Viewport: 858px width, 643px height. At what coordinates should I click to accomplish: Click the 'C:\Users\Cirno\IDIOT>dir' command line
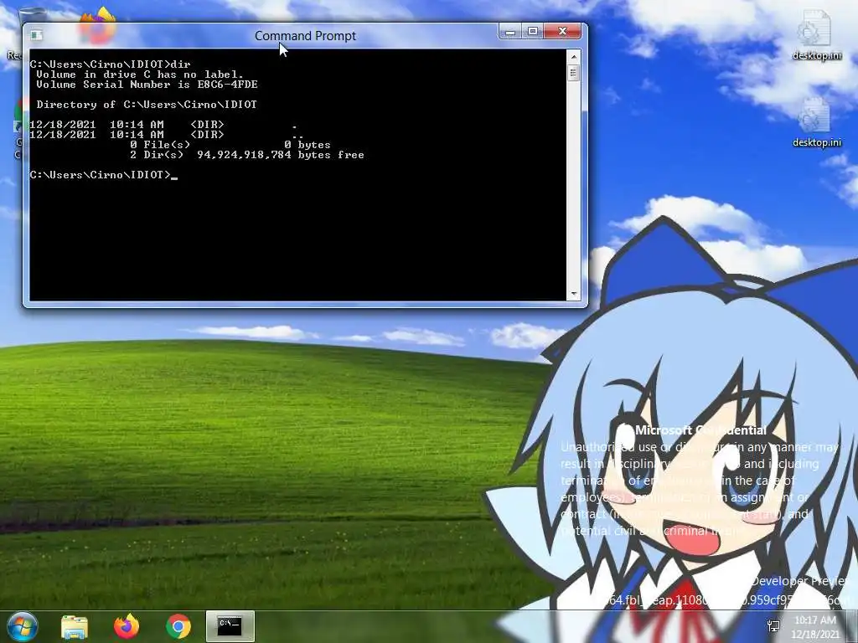[110, 64]
